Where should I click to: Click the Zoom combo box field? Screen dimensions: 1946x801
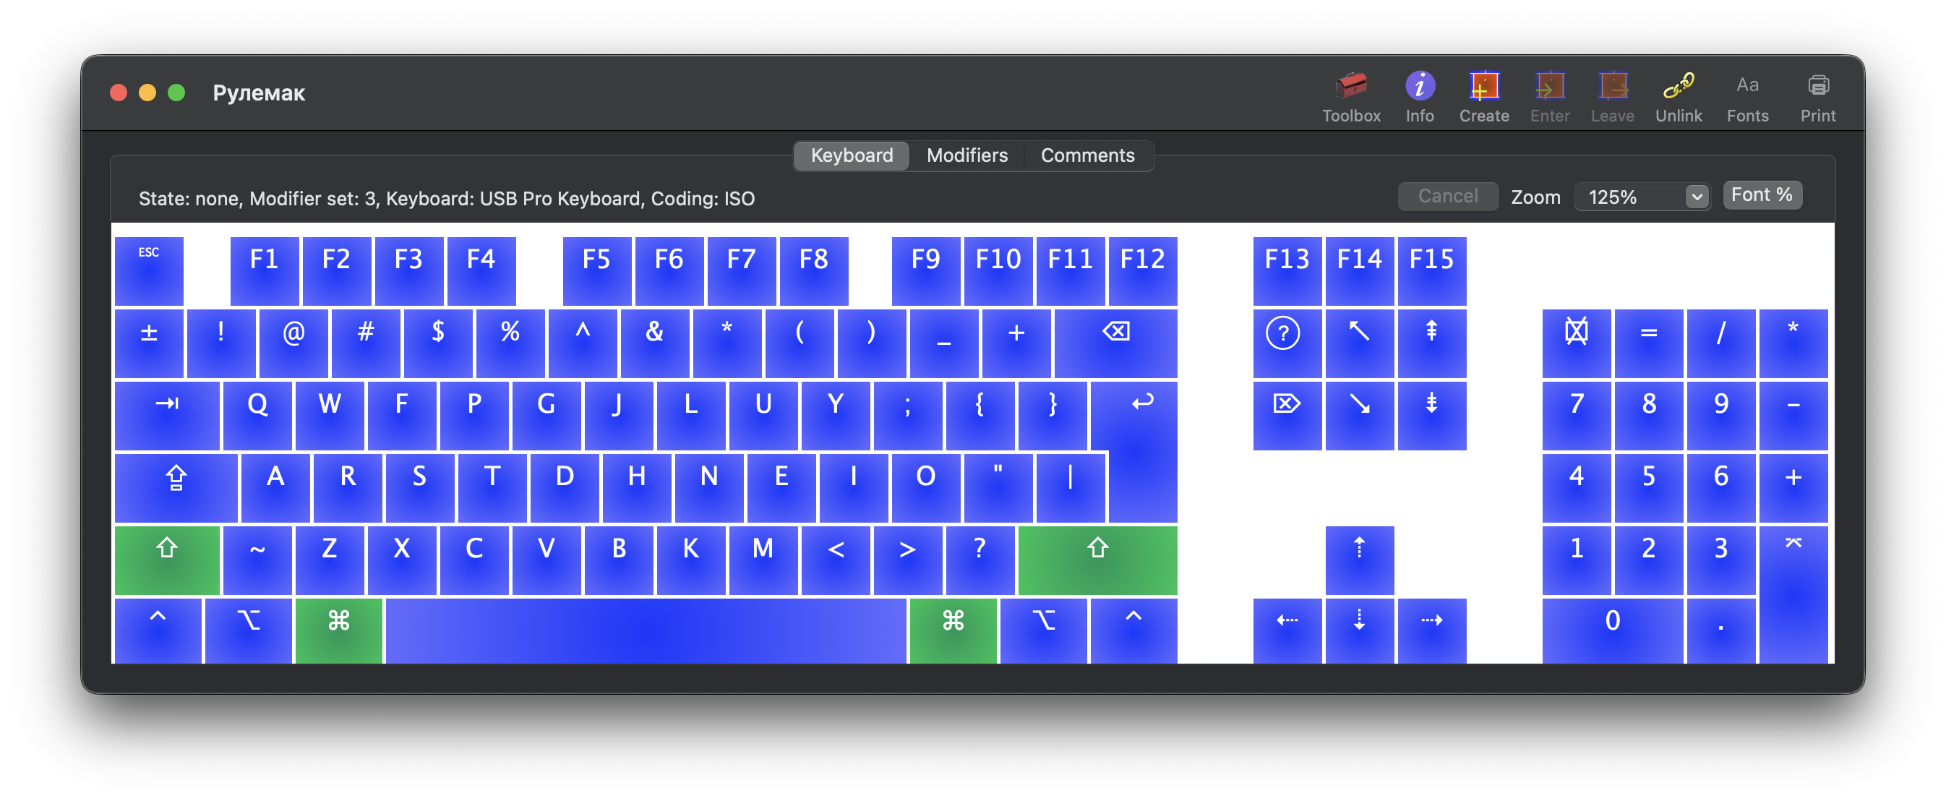tap(1632, 197)
